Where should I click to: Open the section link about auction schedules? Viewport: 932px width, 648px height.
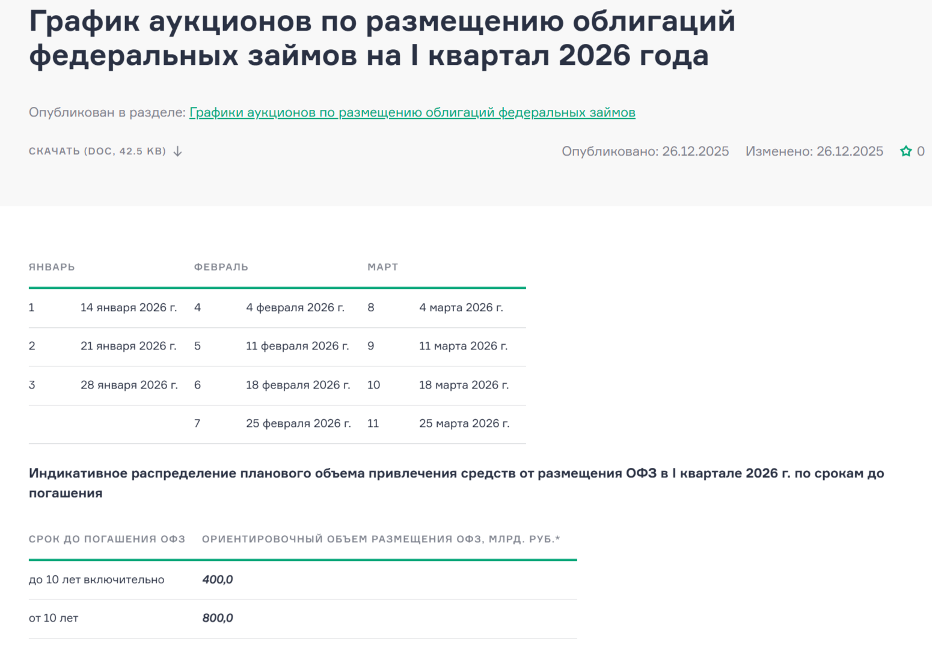point(412,112)
